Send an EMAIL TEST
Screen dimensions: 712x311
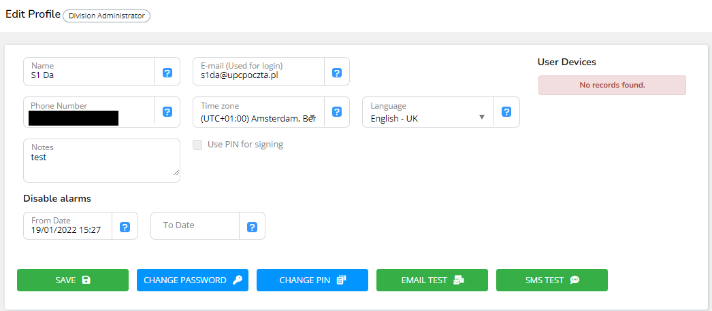tap(432, 280)
